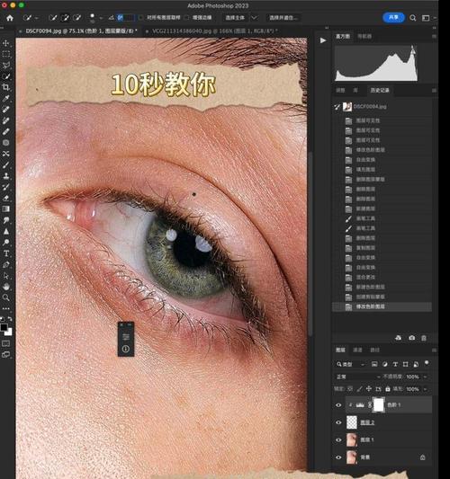450x479 pixels.
Task: Click the blue 共享 share button
Action: coord(393,17)
